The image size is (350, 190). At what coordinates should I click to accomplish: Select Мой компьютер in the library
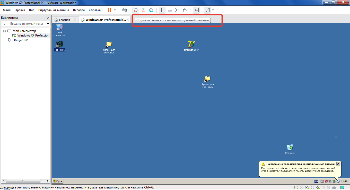[x=24, y=31]
